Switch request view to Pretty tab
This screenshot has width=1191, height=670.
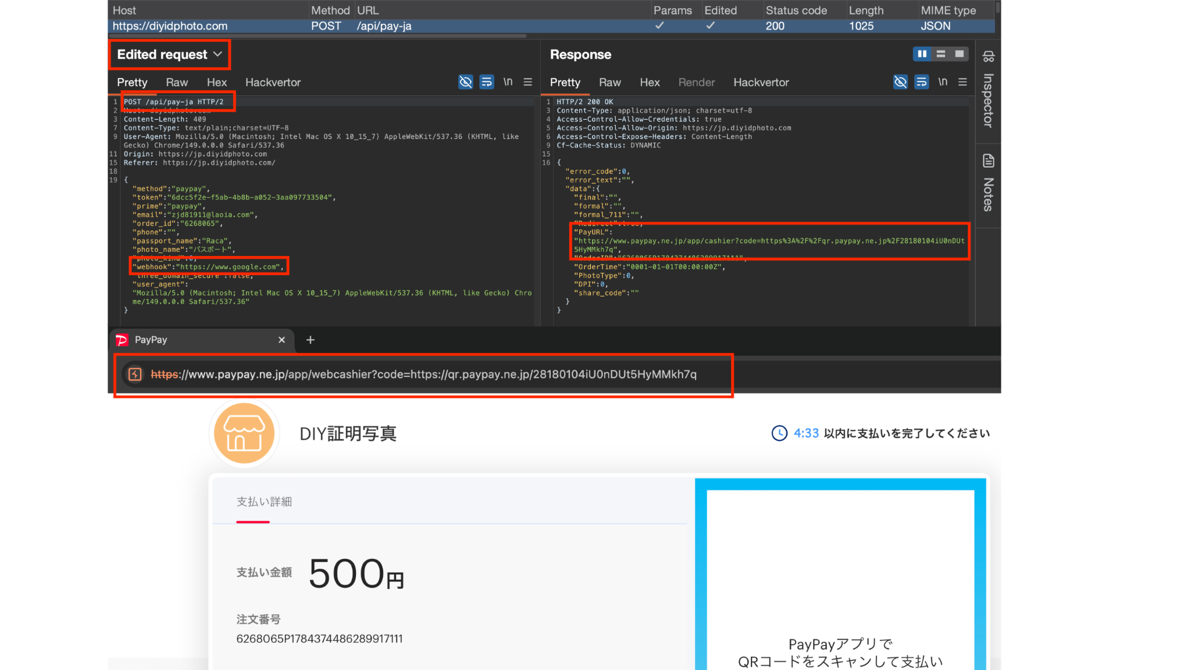132,82
